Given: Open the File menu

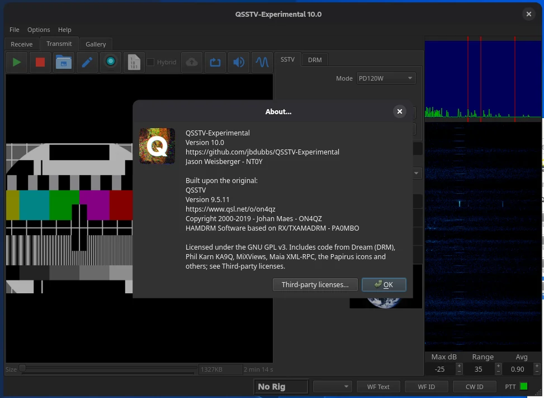Looking at the screenshot, I should (x=14, y=30).
